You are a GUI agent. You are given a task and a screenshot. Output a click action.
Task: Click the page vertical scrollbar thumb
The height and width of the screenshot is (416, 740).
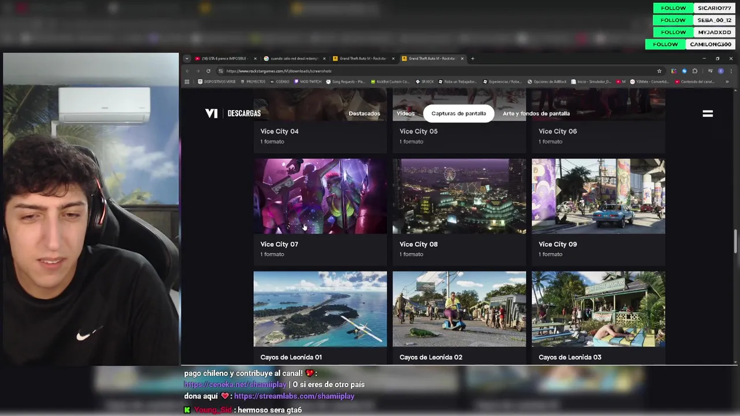(x=736, y=242)
